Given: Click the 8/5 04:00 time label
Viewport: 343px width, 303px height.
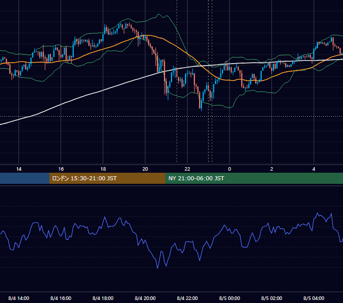Looking at the screenshot, I should pyautogui.click(x=314, y=298).
